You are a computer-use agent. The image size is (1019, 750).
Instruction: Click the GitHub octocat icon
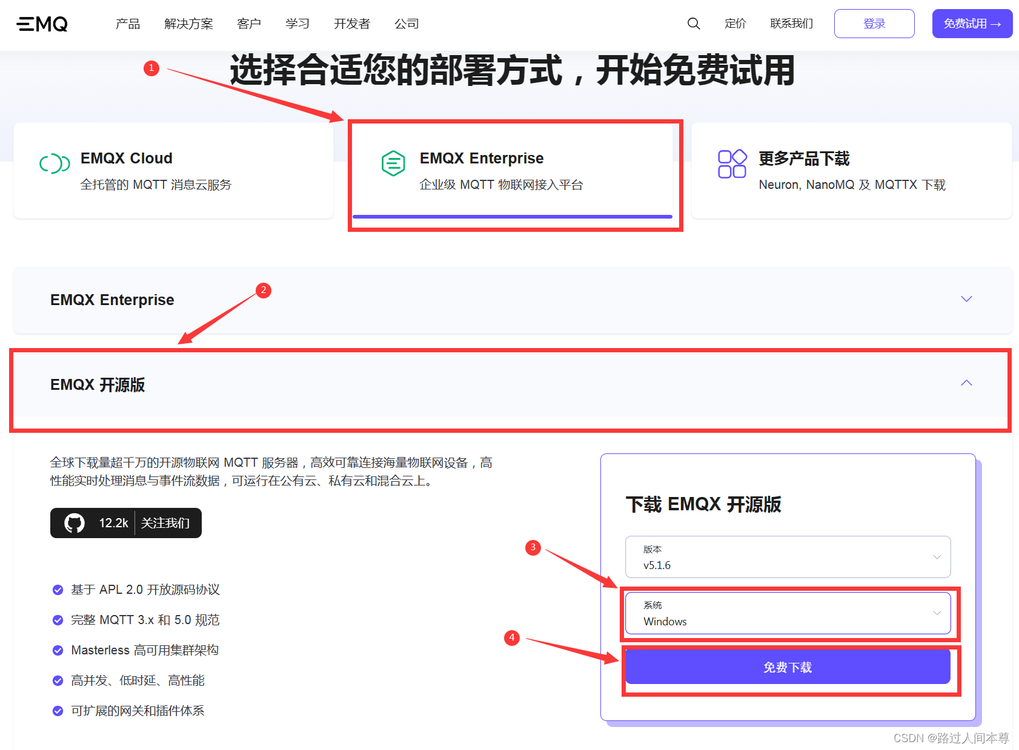75,523
